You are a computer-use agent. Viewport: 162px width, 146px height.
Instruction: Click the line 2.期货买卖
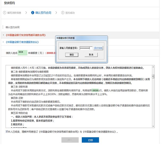18,124
